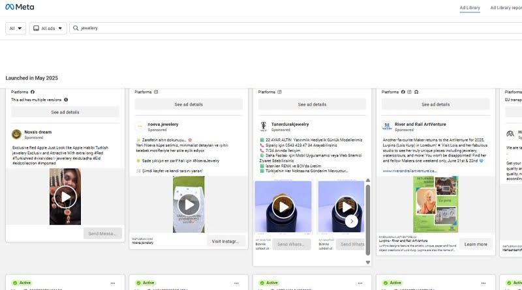Play second Tanerdurakjewelry carousel video
The width and height of the screenshot is (522, 290).
(x=346, y=207)
